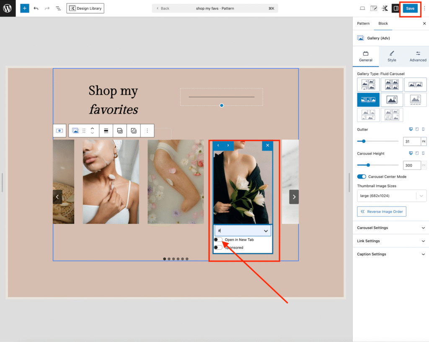Screen dimensions: 429x342
Task: Switch to the Style tab
Action: tap(392, 56)
